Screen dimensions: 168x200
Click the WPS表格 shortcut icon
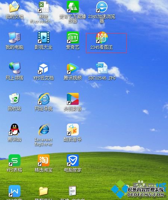(14, 160)
